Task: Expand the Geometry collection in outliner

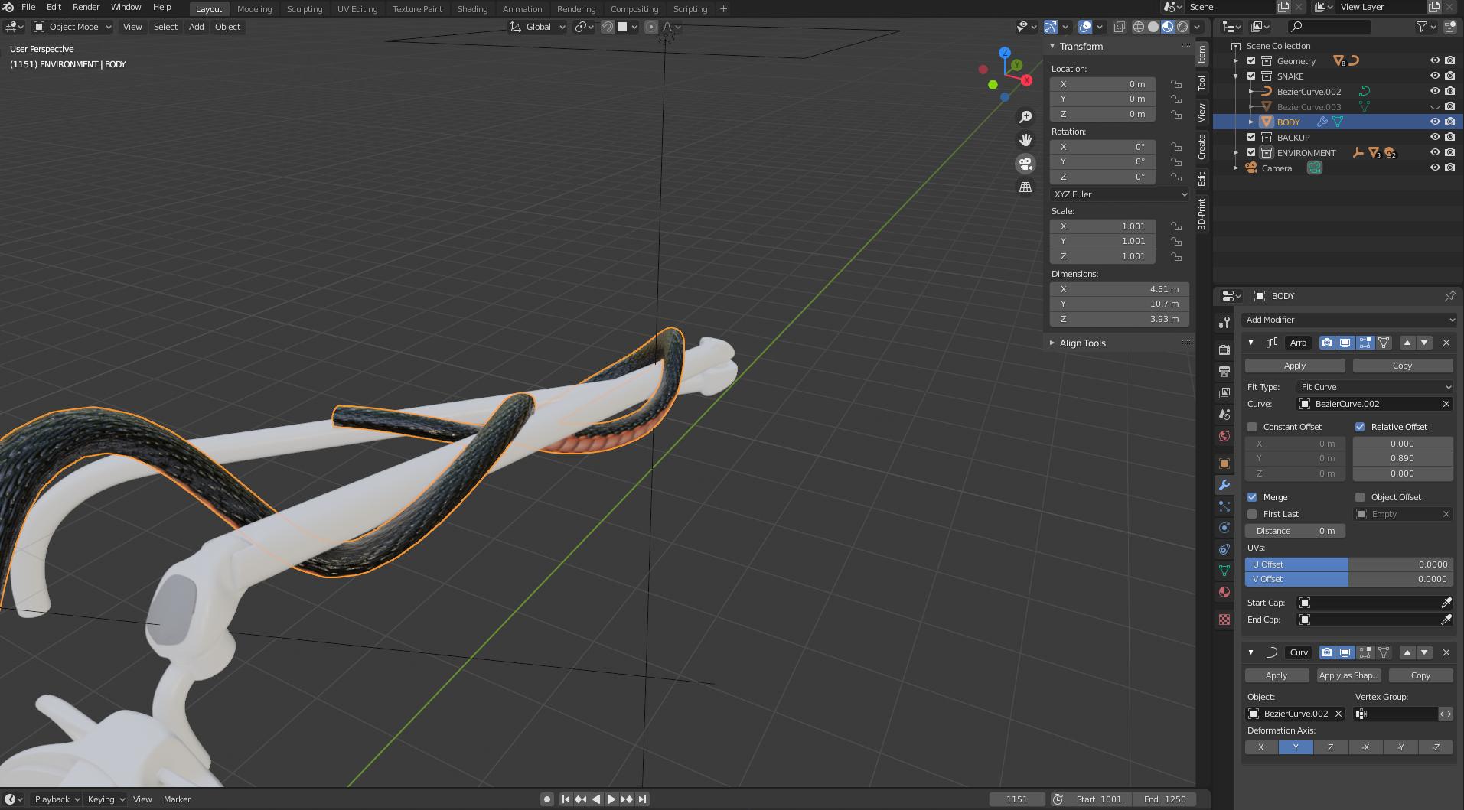Action: [1236, 61]
